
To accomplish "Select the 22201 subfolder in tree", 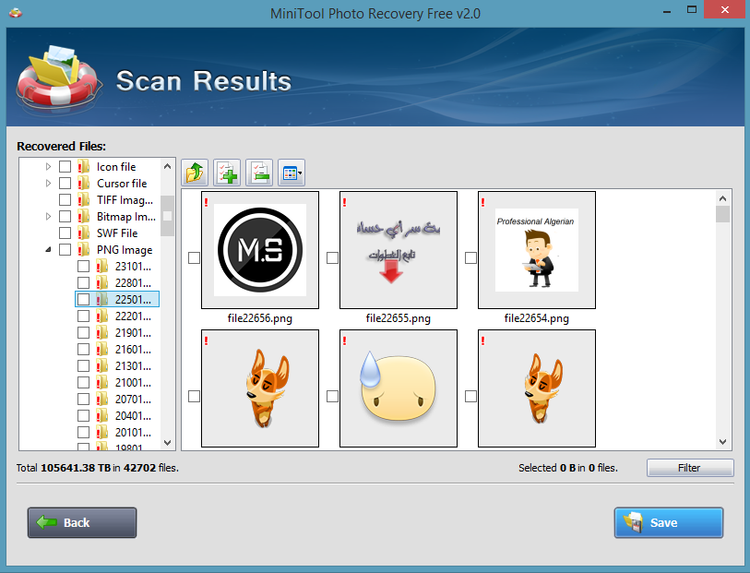I will click(133, 316).
